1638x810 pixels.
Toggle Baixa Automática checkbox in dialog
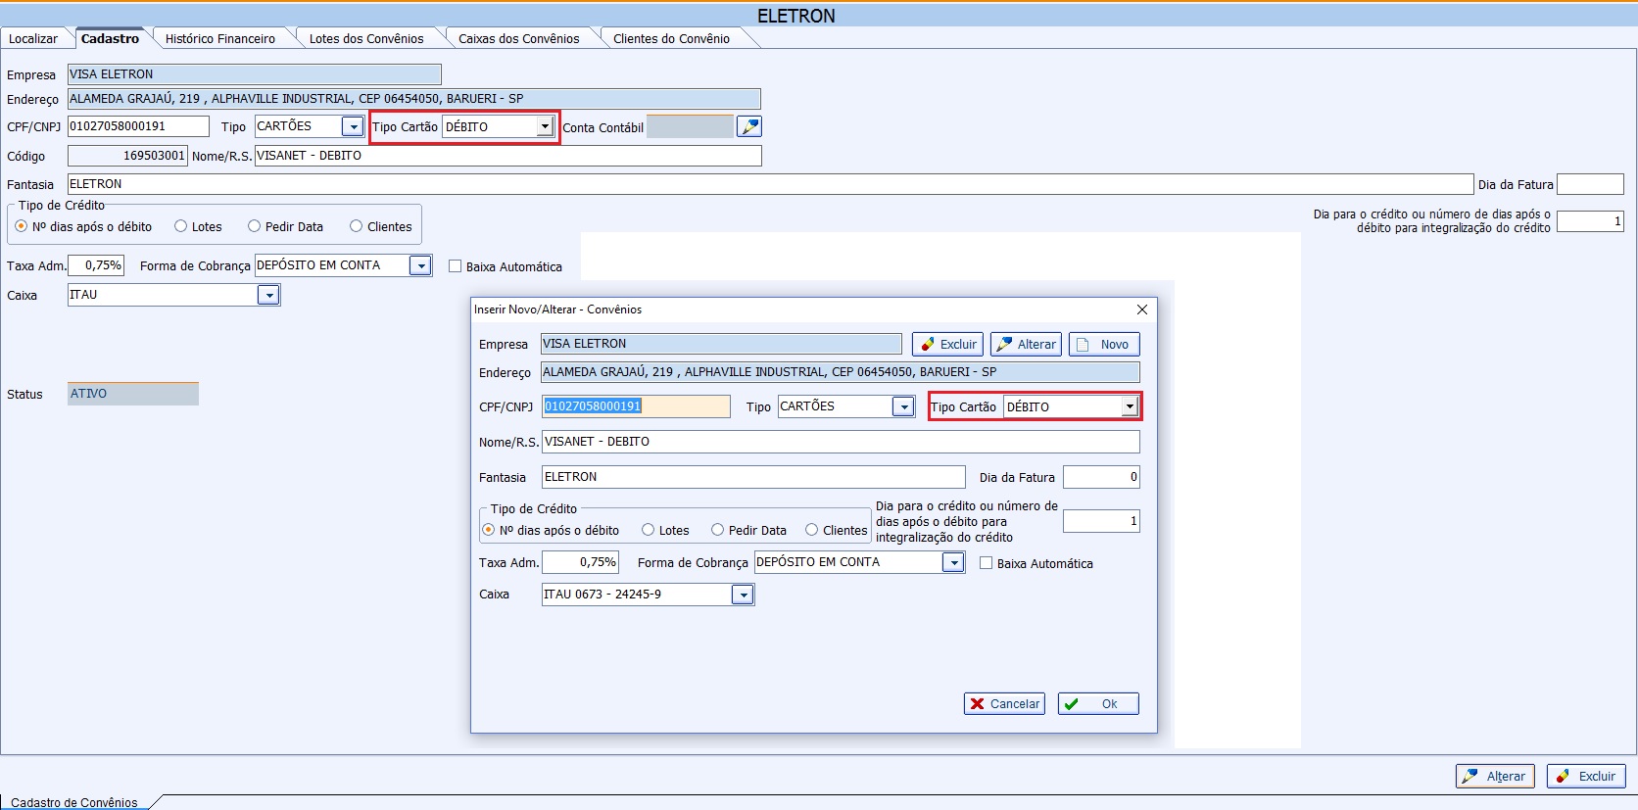point(987,563)
